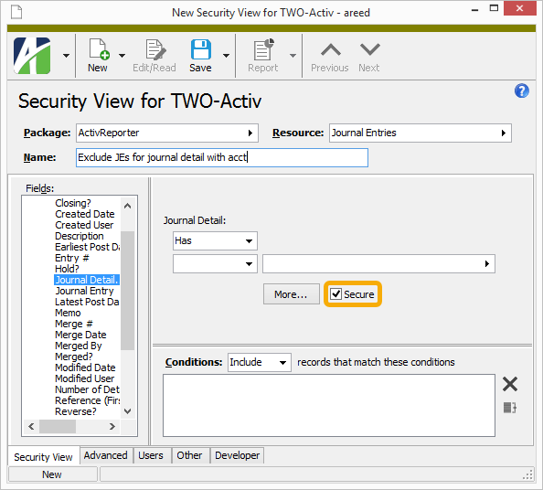
Task: Switch to the Advanced tab
Action: (105, 455)
